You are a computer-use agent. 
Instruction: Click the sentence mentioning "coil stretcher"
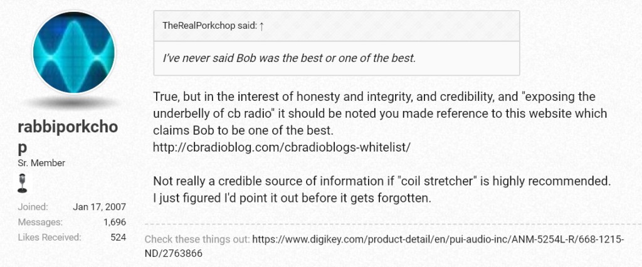(382, 181)
